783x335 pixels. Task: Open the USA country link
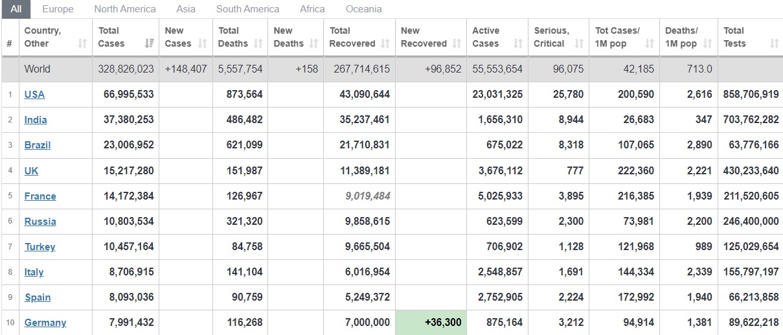[x=34, y=94]
